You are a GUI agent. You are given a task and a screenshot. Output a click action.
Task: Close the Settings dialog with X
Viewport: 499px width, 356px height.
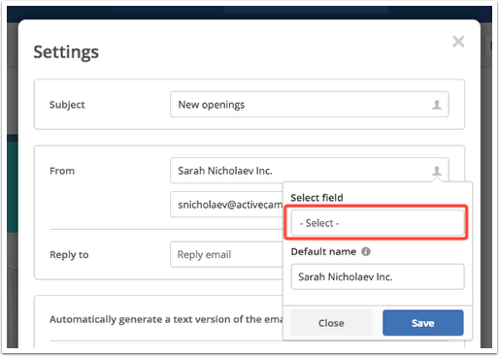(458, 42)
